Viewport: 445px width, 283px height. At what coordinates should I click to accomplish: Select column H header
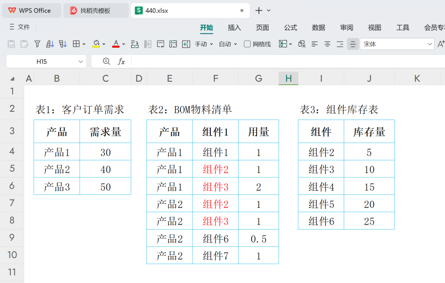(289, 78)
